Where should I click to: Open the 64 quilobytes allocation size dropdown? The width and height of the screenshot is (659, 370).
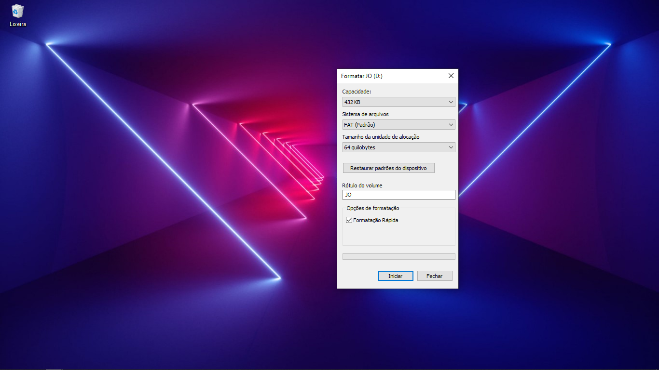pyautogui.click(x=398, y=147)
